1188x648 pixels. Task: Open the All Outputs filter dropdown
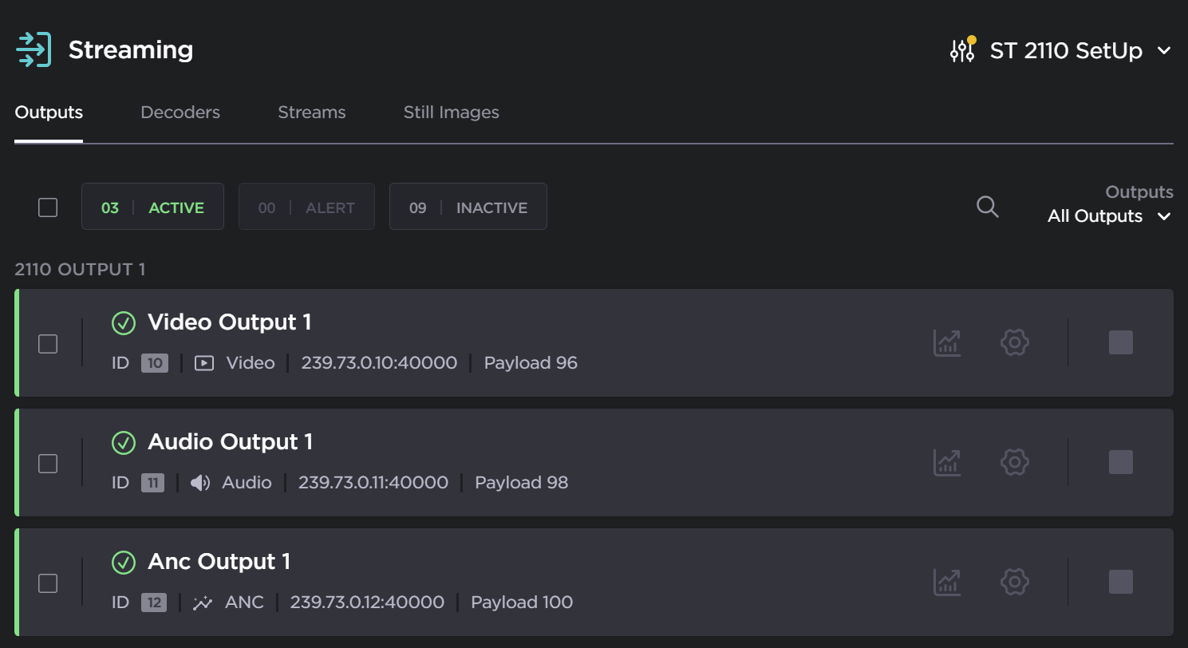coord(1109,216)
